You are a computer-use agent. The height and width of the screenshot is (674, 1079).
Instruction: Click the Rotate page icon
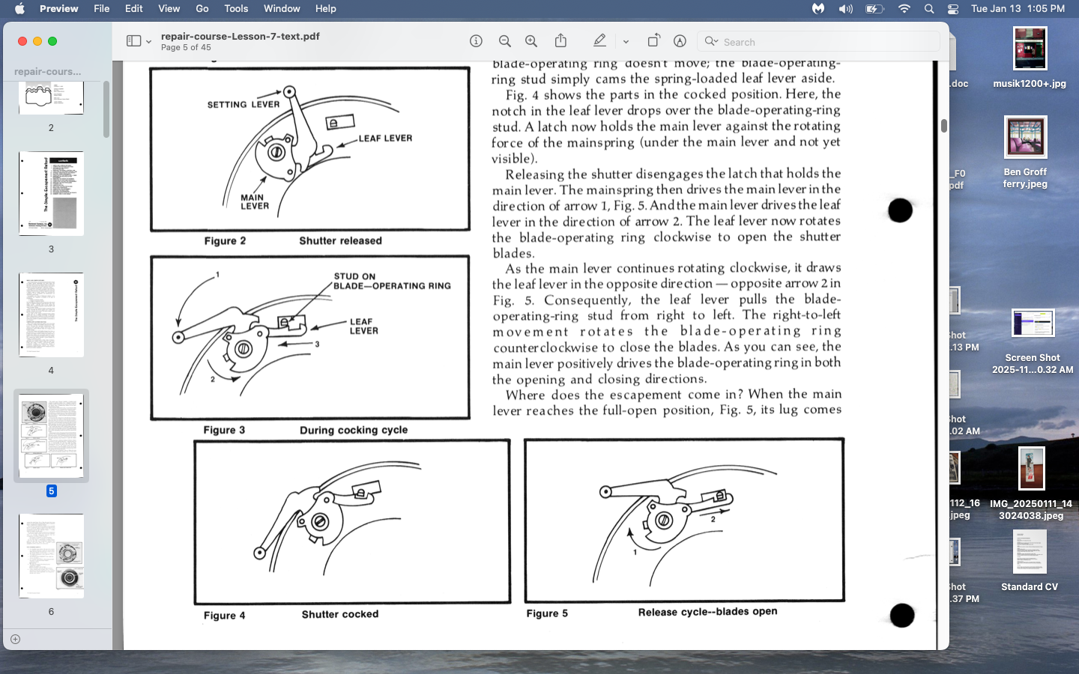click(653, 41)
